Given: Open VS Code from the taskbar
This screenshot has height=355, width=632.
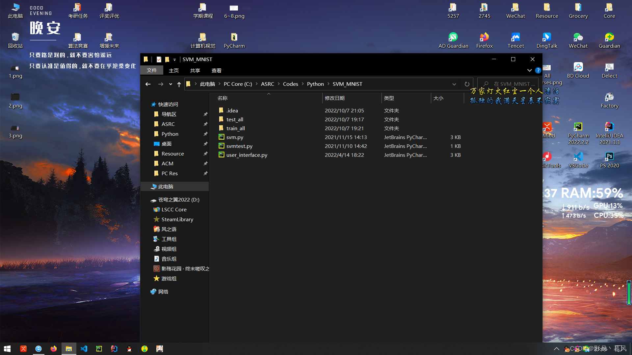Looking at the screenshot, I should click(x=84, y=349).
